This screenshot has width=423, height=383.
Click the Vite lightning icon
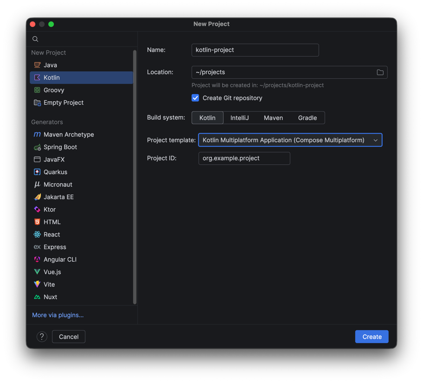point(37,284)
